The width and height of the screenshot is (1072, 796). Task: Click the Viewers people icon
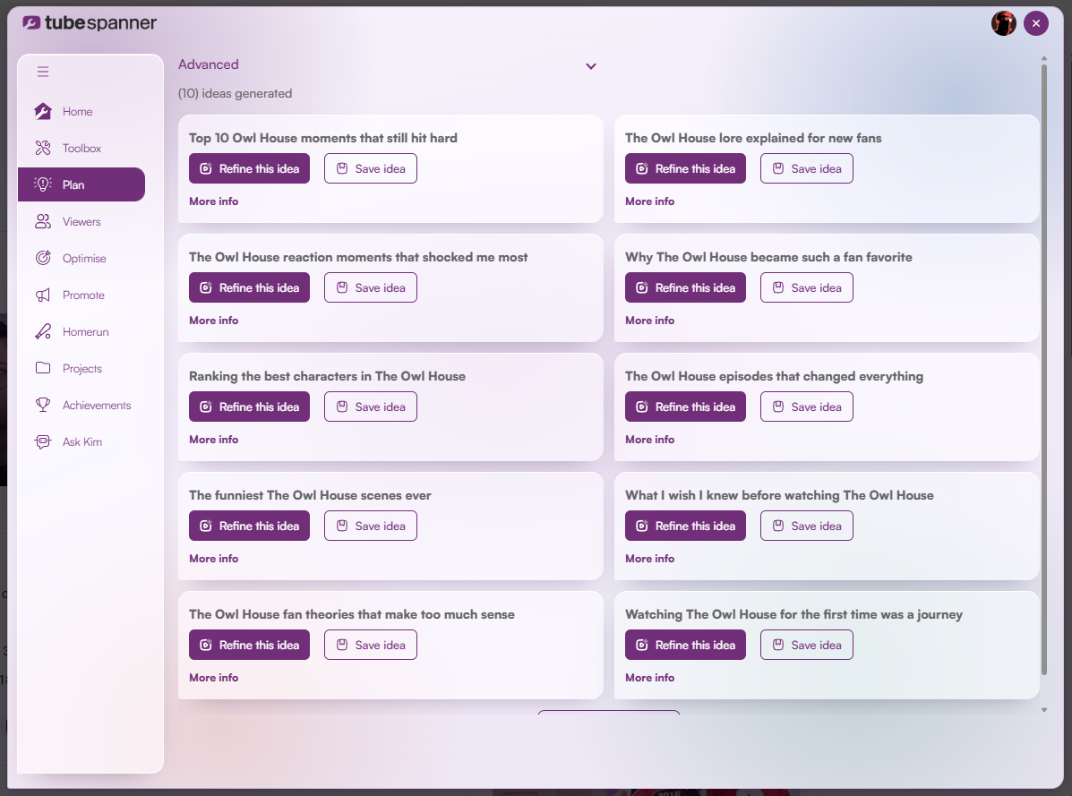pos(43,221)
